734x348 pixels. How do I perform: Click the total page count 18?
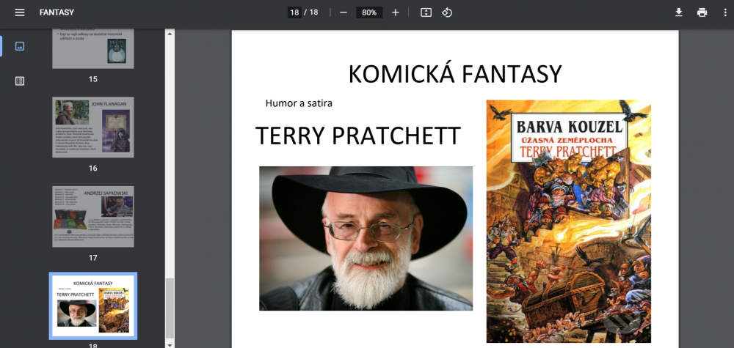pyautogui.click(x=313, y=12)
